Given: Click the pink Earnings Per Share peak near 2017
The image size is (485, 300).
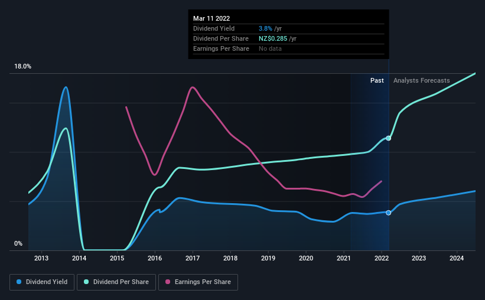Looking at the screenshot, I should pyautogui.click(x=193, y=87).
